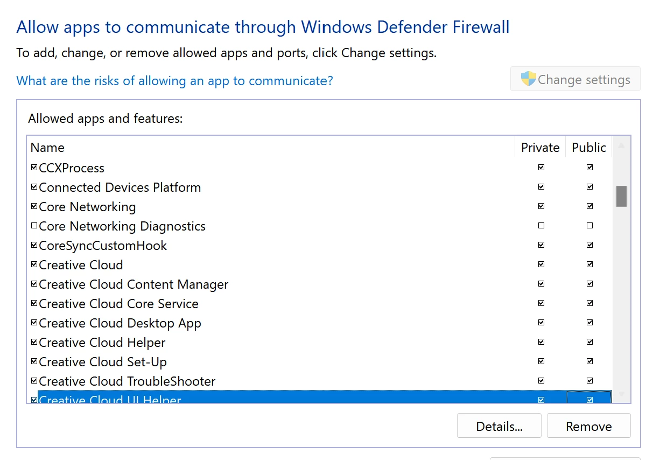The height and width of the screenshot is (460, 646).
Task: Click the Private column header
Action: click(540, 147)
